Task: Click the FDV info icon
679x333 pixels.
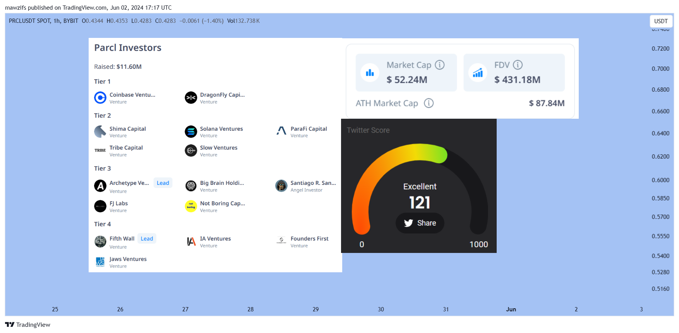Action: click(x=518, y=65)
